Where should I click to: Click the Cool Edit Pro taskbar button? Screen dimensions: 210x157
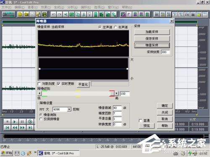coord(59,153)
